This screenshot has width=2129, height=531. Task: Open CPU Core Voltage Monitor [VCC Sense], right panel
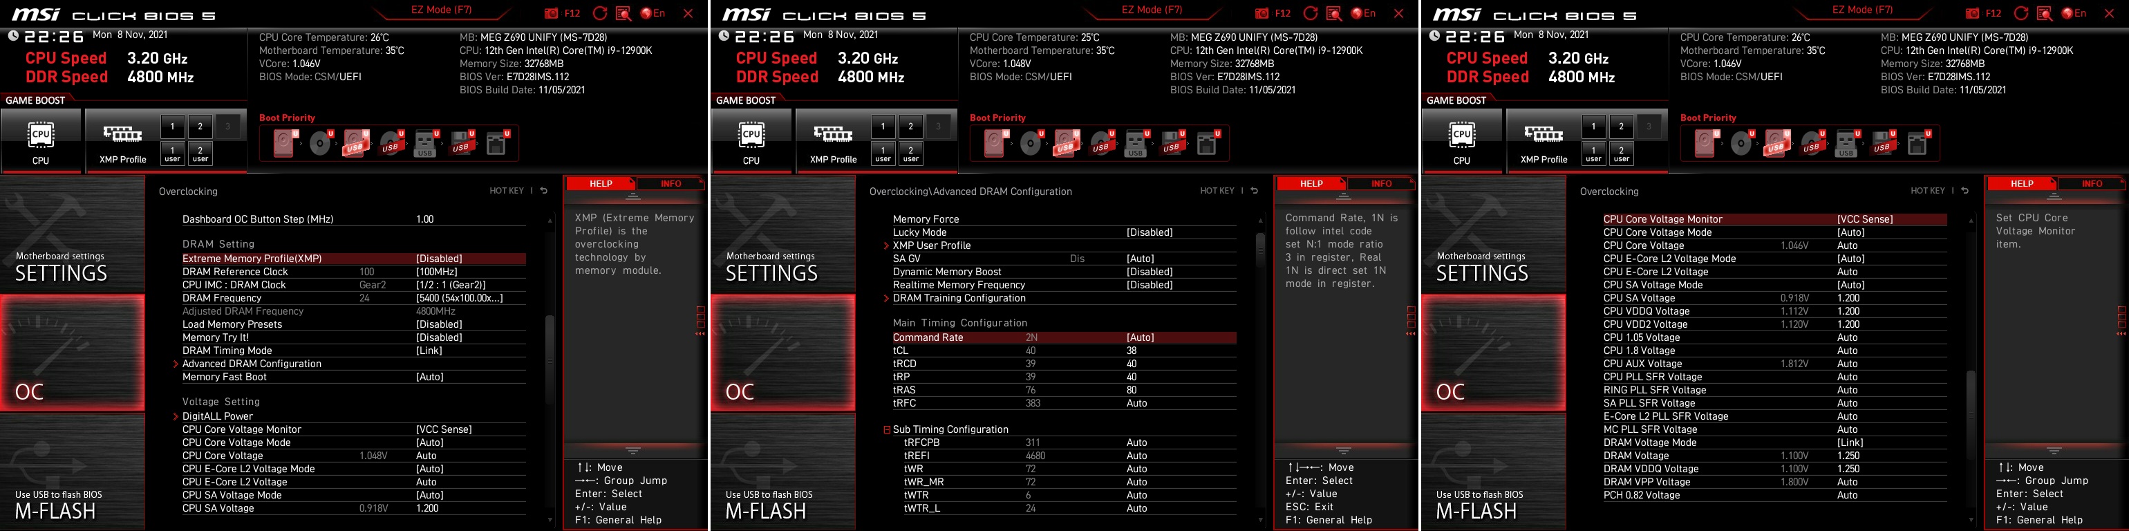[1775, 219]
